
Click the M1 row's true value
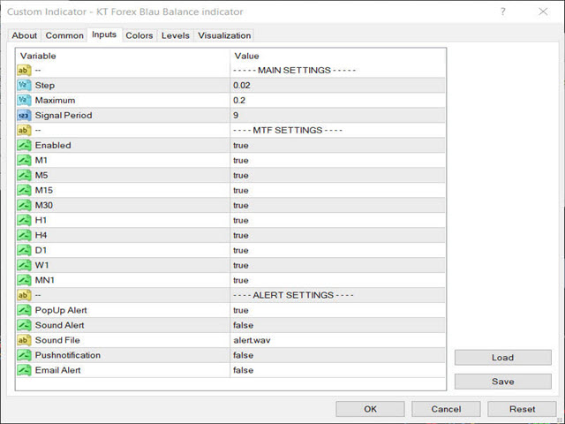pyautogui.click(x=241, y=160)
